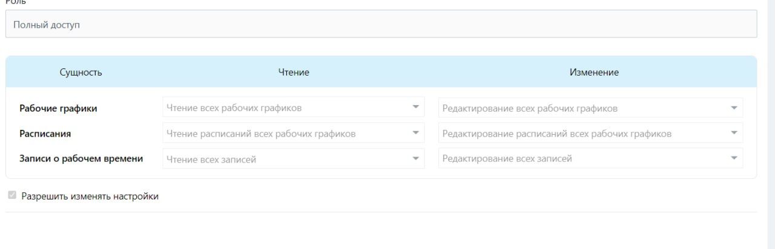
Task: Click the arrow icon beside 'Редактирование всех рабочих графиков'
Action: coord(734,108)
